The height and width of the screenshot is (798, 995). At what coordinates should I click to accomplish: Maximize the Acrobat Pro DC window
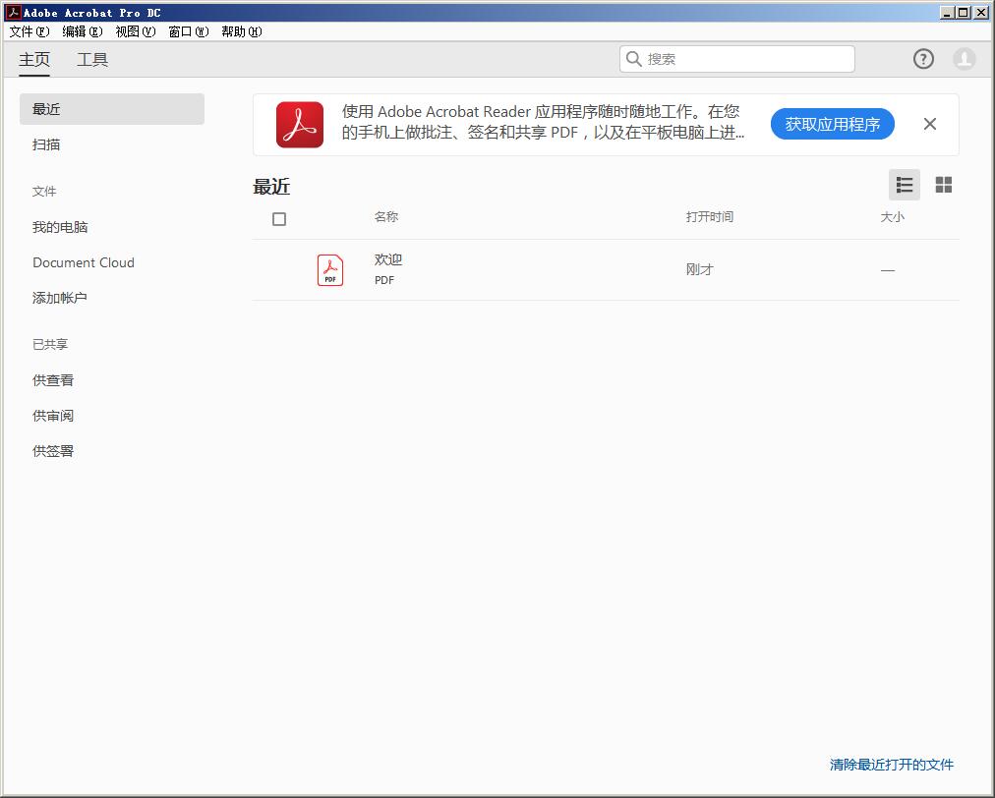pos(964,12)
